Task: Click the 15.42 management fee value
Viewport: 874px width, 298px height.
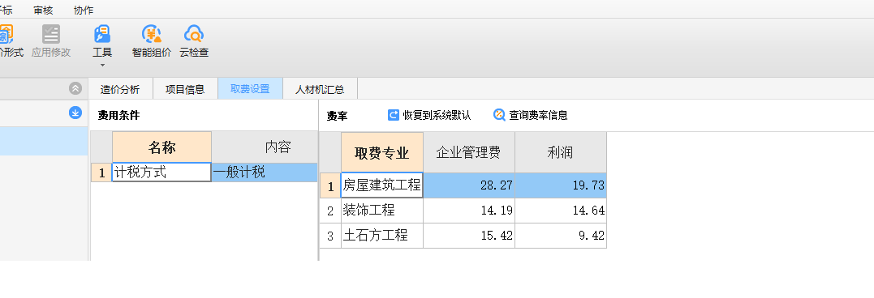Action: coord(469,236)
